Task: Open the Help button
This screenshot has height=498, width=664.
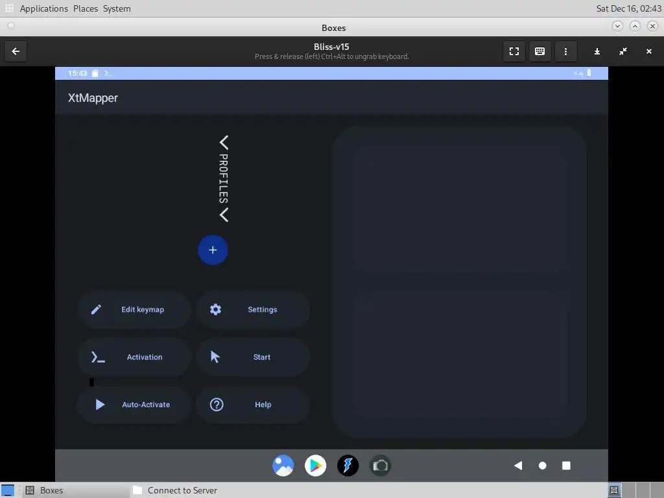Action: pos(253,405)
